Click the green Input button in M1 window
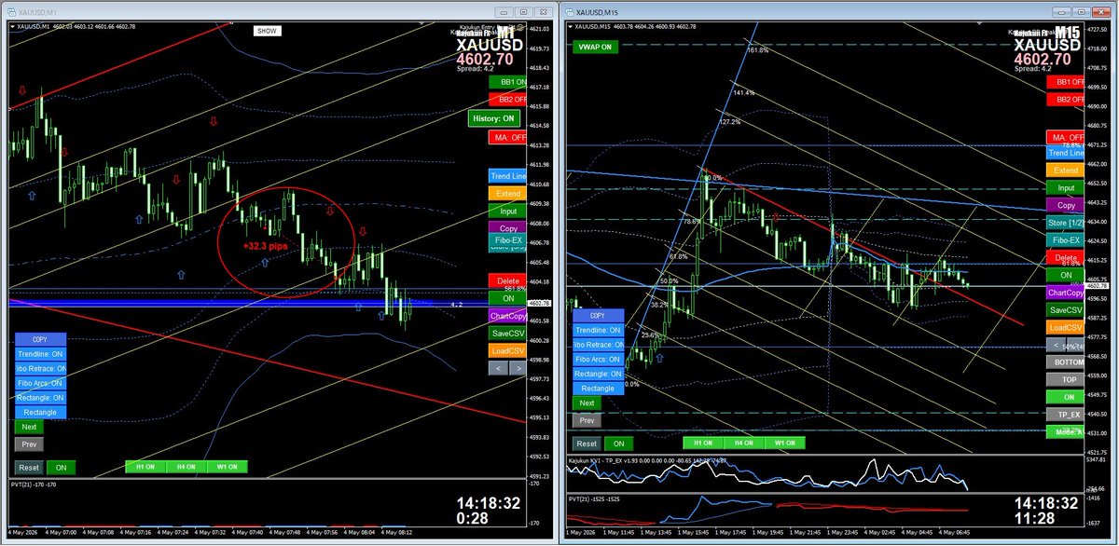This screenshot has width=1119, height=546. [507, 211]
